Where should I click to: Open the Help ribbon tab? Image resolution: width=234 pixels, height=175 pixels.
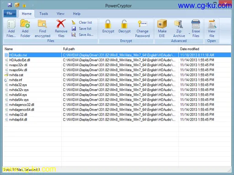pyautogui.click(x=77, y=14)
